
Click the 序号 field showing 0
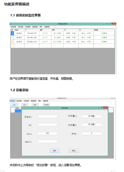coord(92,133)
